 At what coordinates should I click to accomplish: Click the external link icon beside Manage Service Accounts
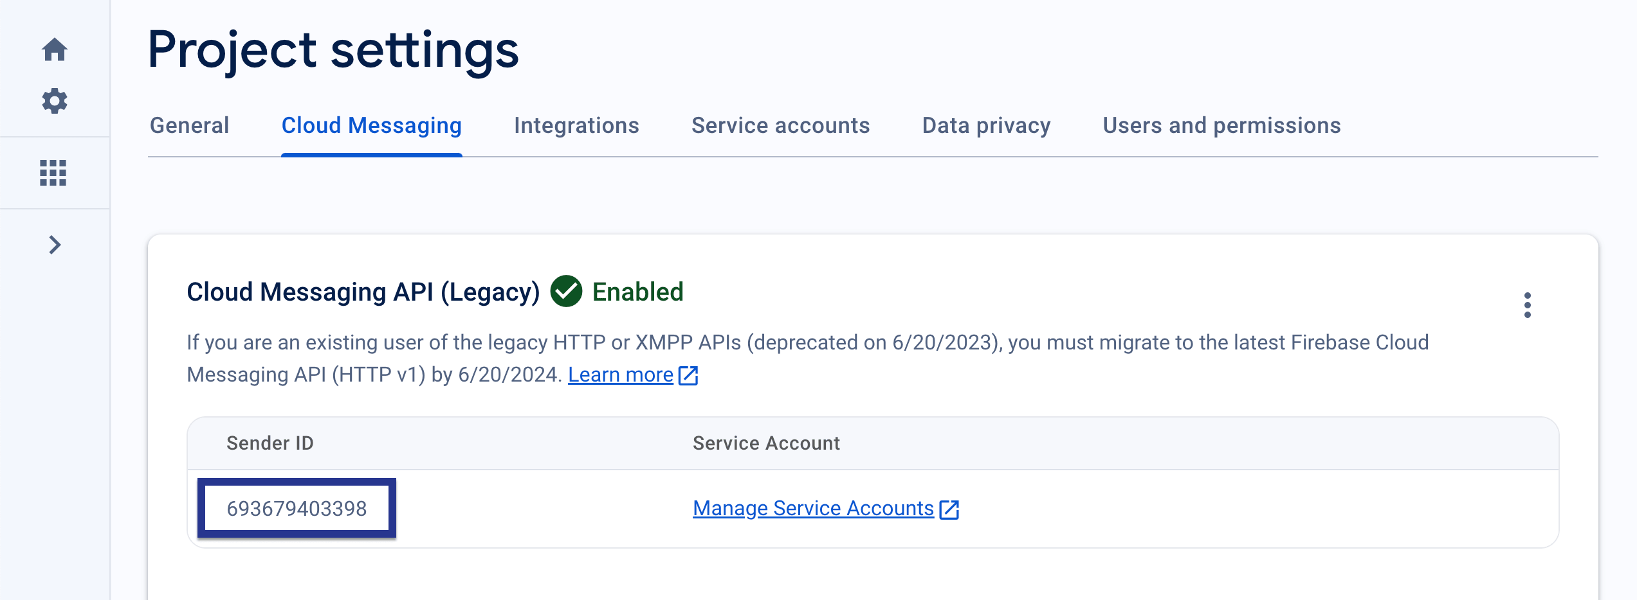pos(951,508)
